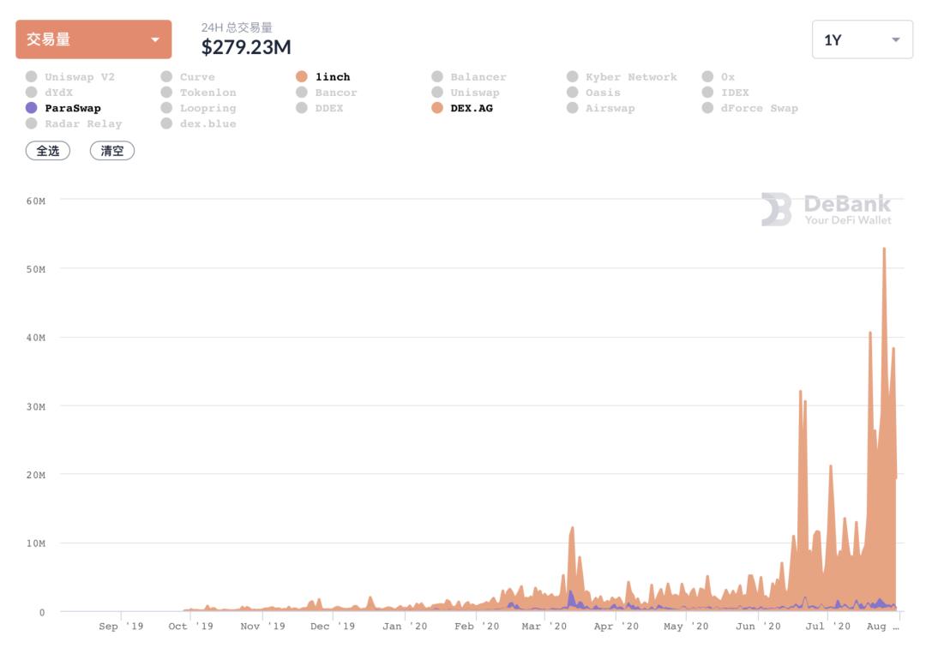Enable the DDEX series
Image resolution: width=926 pixels, height=648 pixels.
(x=320, y=108)
